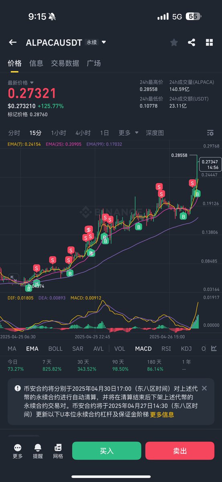Screen dimensions: 222x482
Task: Tap the 永续 contract type tag
Action: point(91,42)
